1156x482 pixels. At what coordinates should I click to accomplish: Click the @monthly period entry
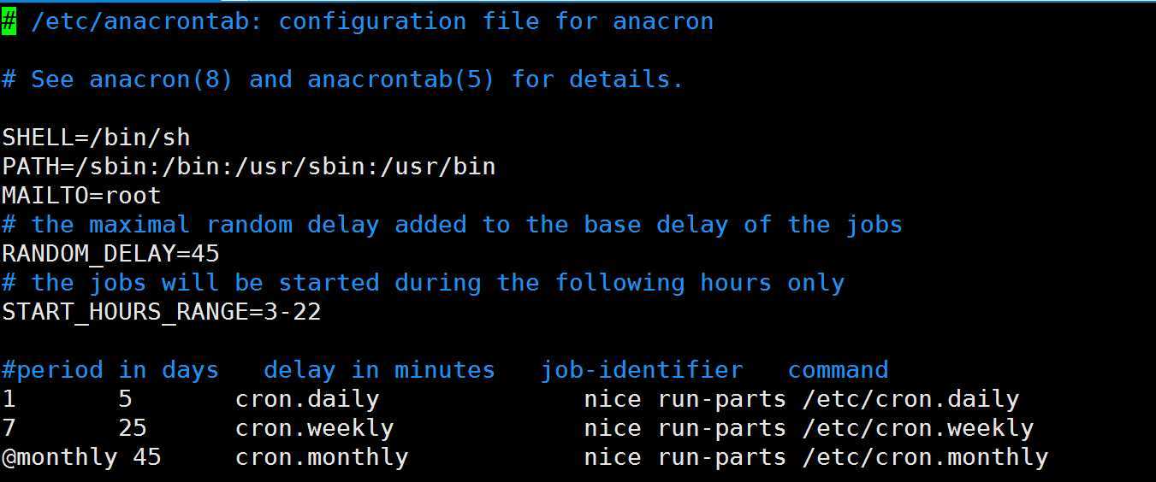point(59,457)
